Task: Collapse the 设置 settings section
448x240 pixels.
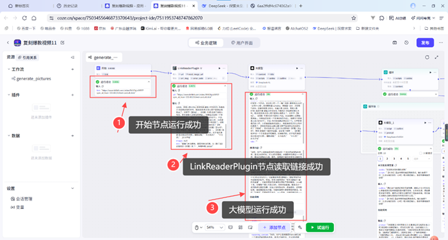Action: 73,188
